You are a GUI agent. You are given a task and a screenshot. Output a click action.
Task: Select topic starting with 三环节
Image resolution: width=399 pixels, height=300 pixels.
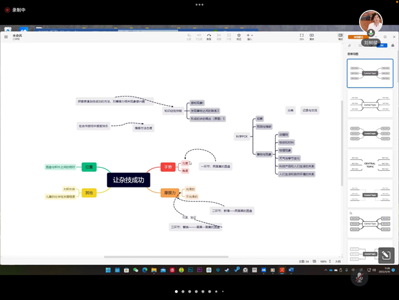tap(195, 227)
